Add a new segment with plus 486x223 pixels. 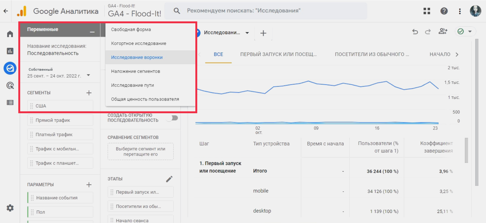[x=89, y=93]
